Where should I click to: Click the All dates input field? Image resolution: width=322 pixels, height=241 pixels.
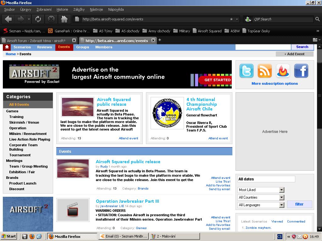tap(266, 179)
